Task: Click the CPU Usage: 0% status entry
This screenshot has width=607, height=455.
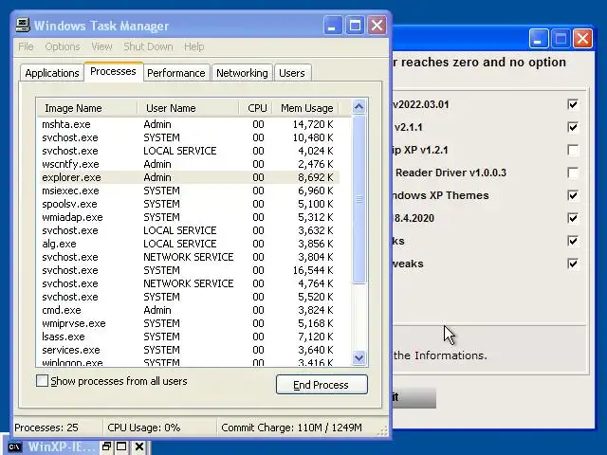Action: click(159, 428)
